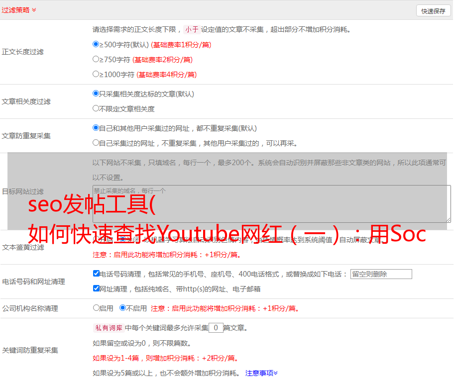Toggle the 网址清理 checkbox
The width and height of the screenshot is (454, 382).
[x=97, y=288]
